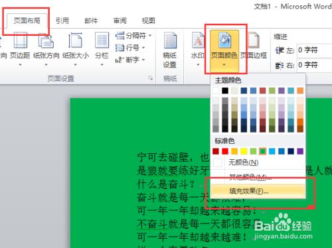Click the left indent 左 input field
The image size is (332, 248).
pos(314,50)
